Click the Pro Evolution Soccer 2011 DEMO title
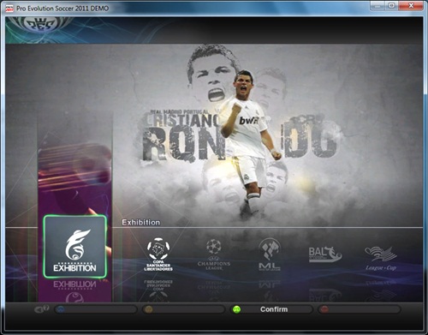This screenshot has height=335, width=428. (62, 9)
